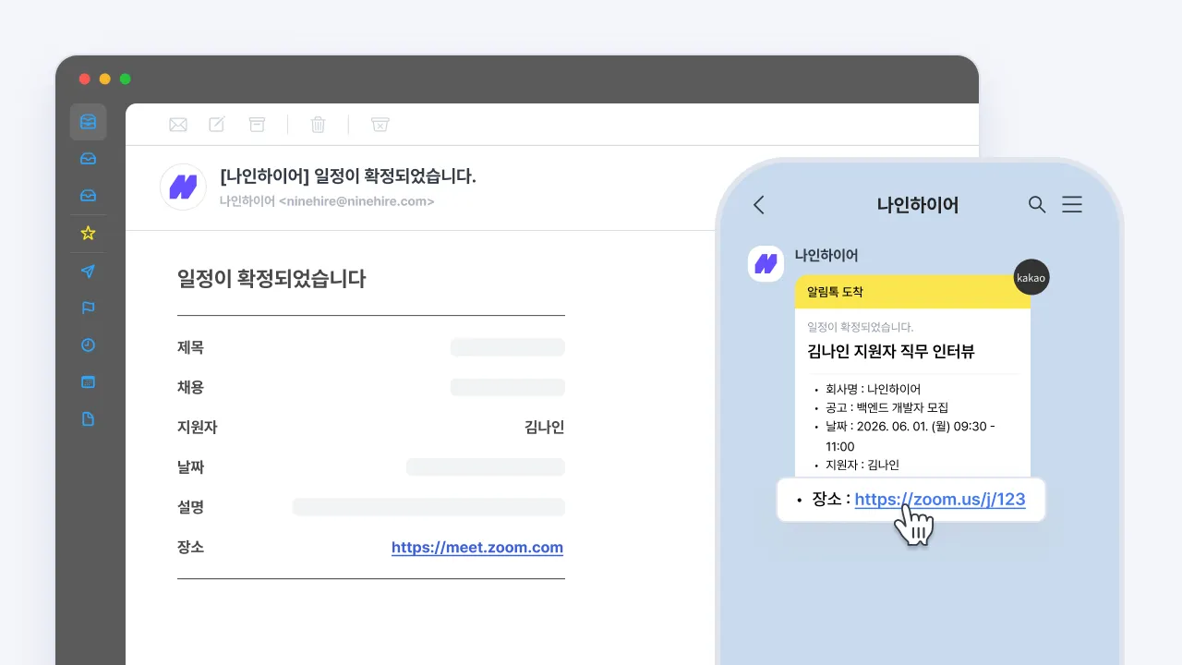Click the '제목' field label
Image resolution: width=1182 pixels, height=665 pixels.
tap(191, 347)
